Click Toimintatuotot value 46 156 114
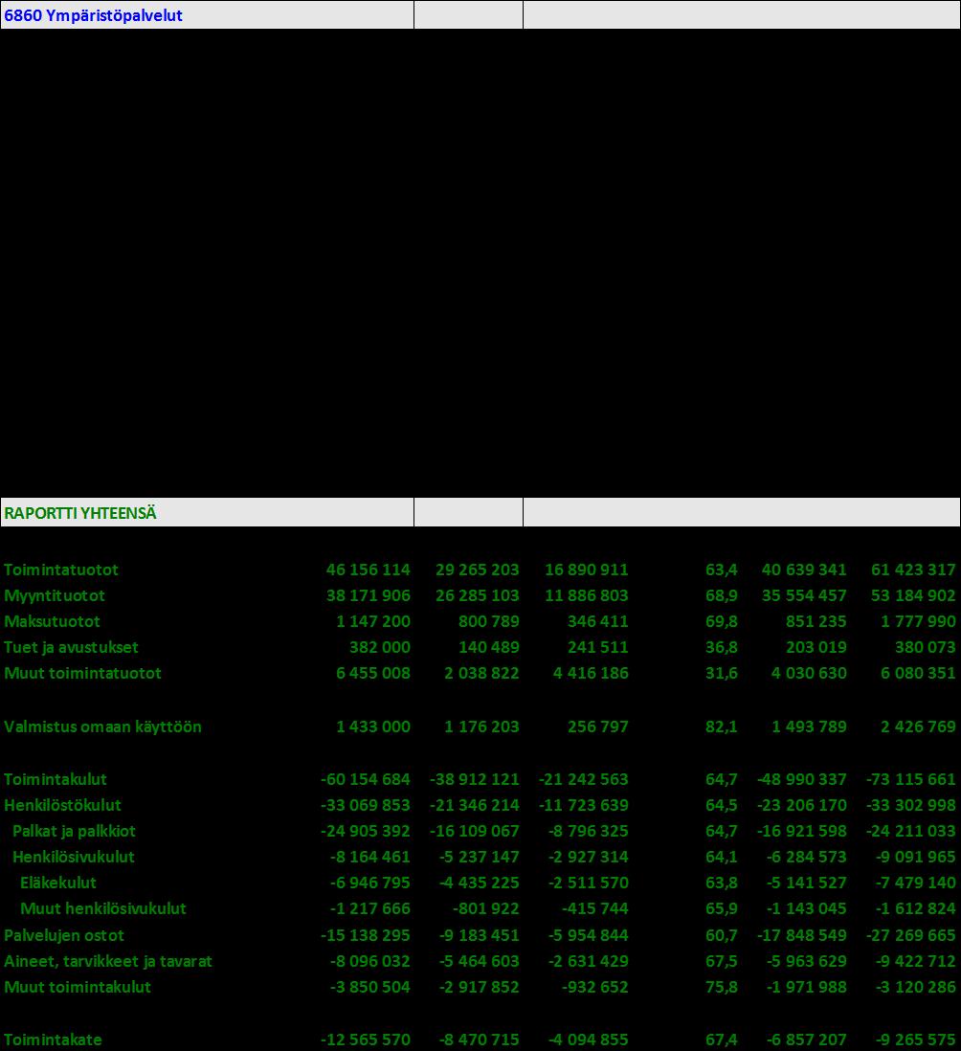The image size is (961, 1051). click(x=368, y=570)
